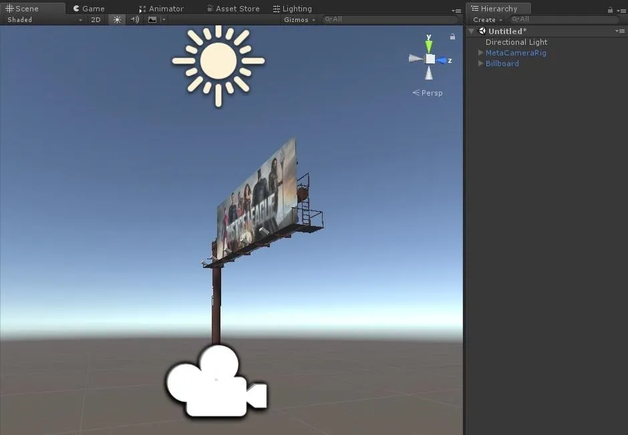Open the Hierarchy Create dropdown
628x435 pixels.
point(488,19)
